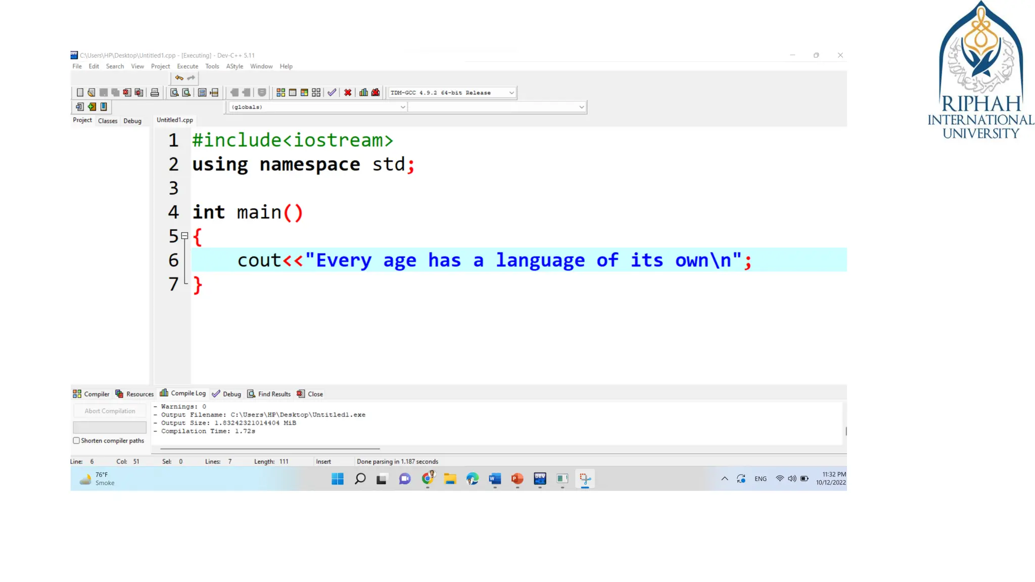The image size is (1035, 582).
Task: Click the purple checkmark syntax check icon
Action: (332, 92)
